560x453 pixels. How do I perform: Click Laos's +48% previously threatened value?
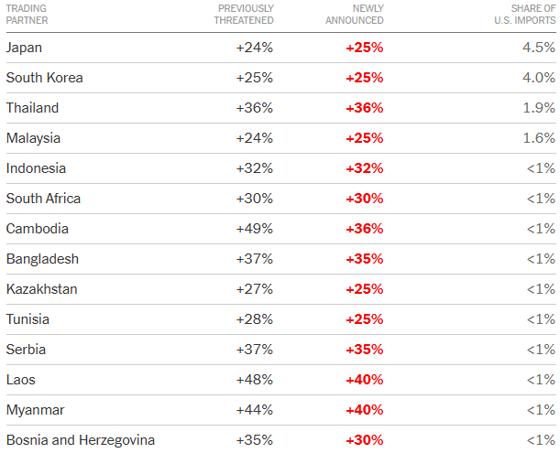pyautogui.click(x=254, y=380)
